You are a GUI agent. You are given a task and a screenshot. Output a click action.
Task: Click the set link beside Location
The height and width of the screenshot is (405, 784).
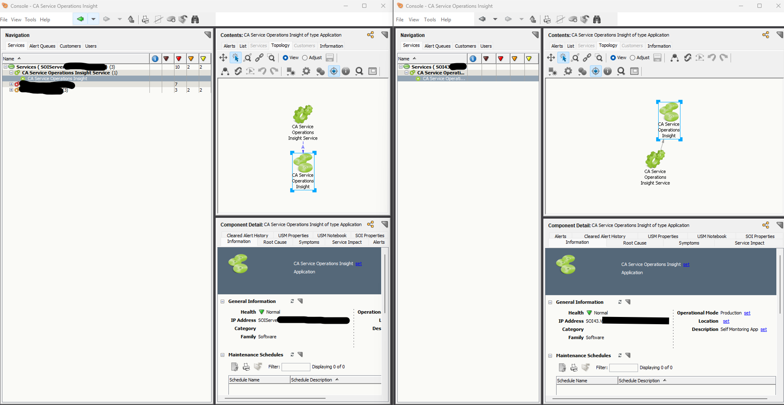coord(726,321)
